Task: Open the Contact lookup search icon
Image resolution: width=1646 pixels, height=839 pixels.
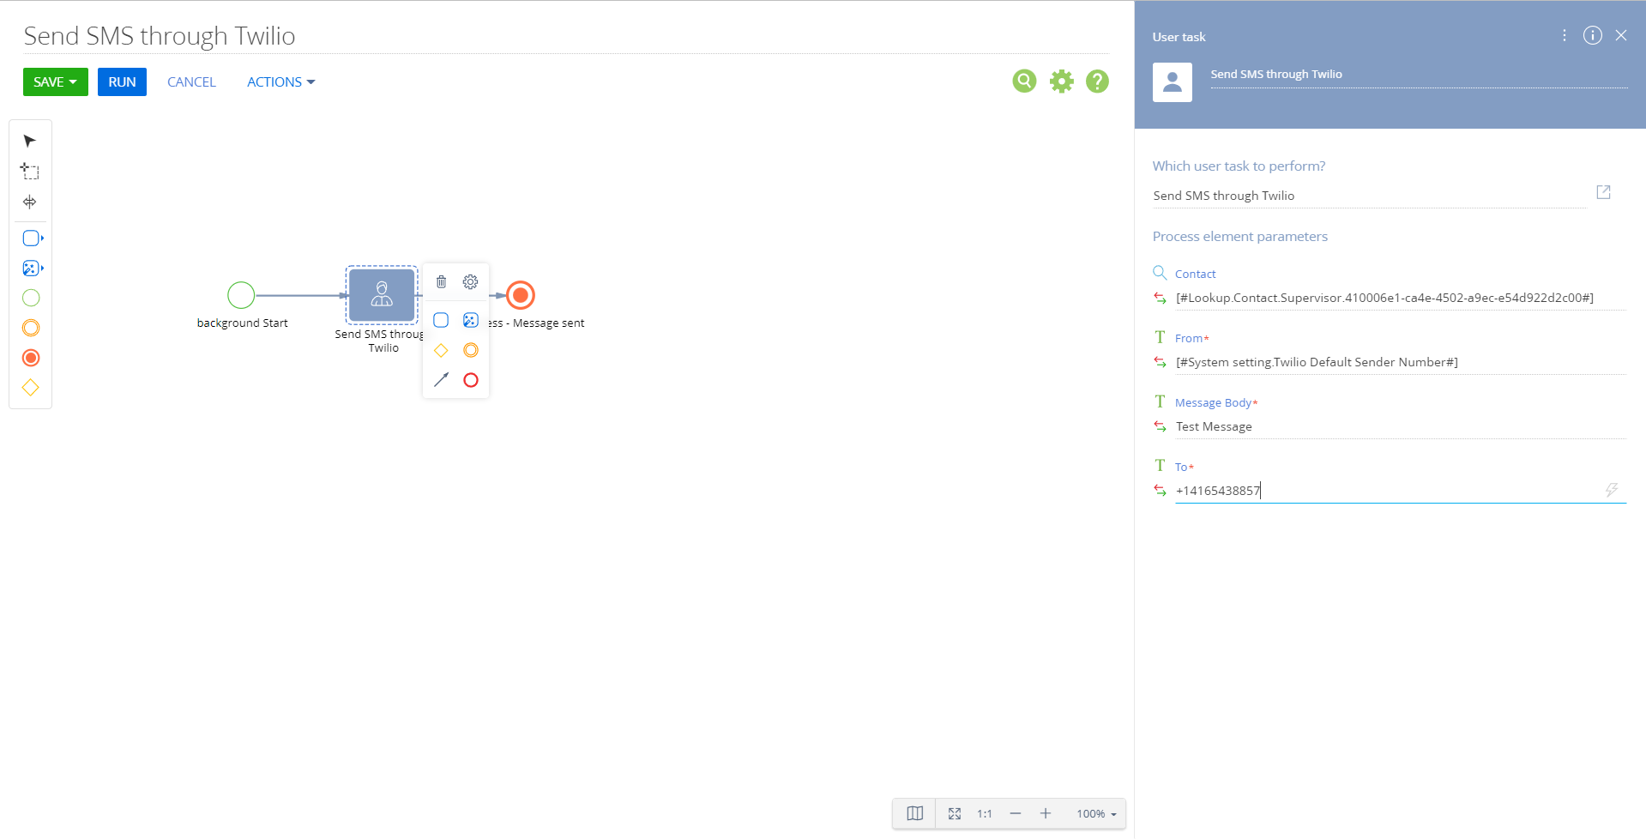Action: [x=1160, y=273]
